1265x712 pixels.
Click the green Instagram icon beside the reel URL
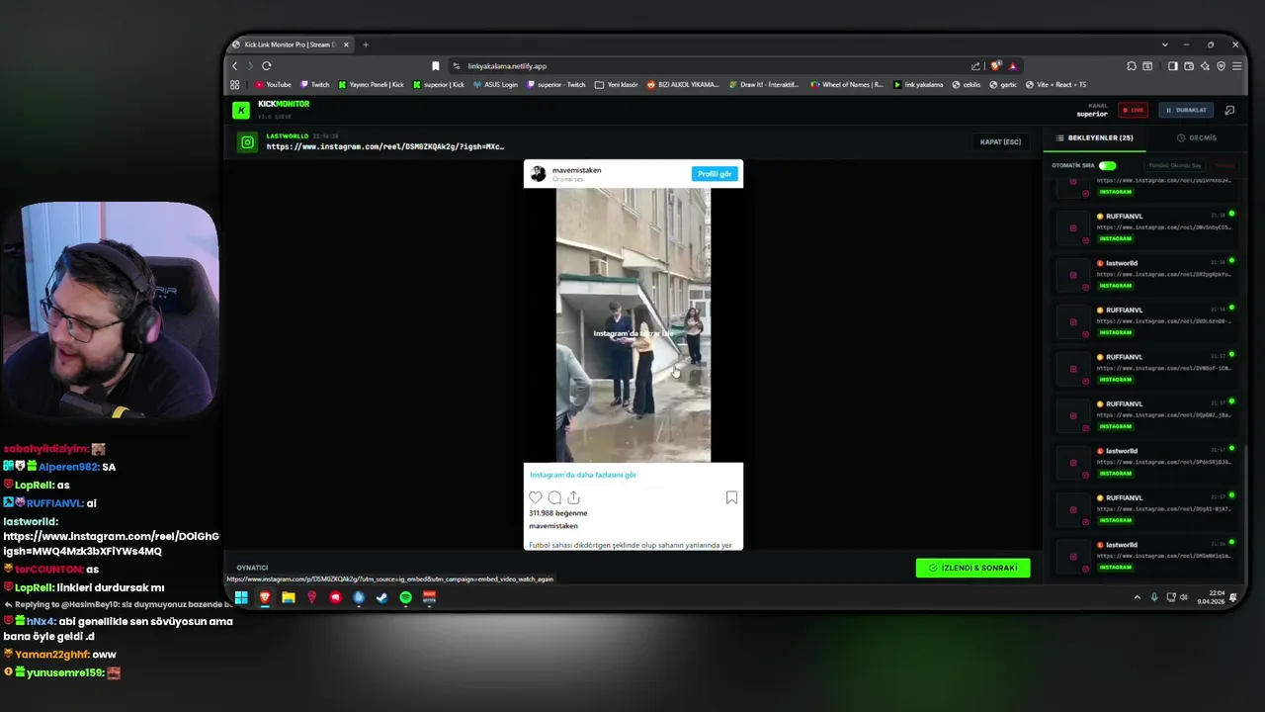(x=247, y=142)
